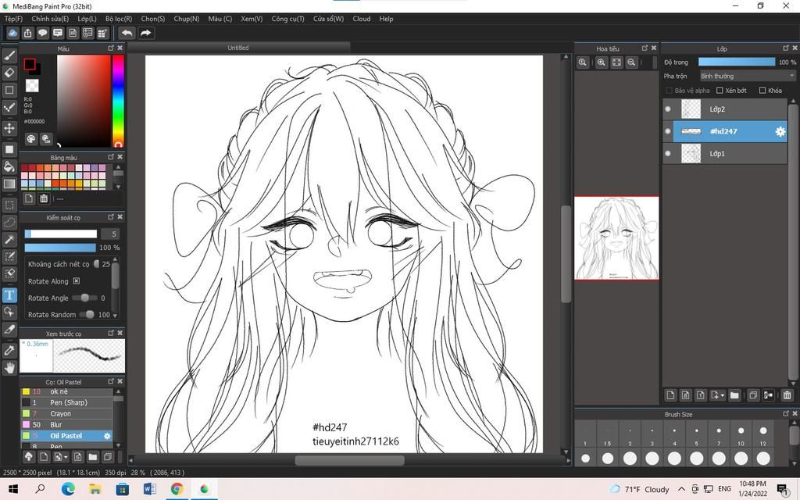800x500 pixels.
Task: Open the Tệp(F) menu
Action: click(x=14, y=19)
